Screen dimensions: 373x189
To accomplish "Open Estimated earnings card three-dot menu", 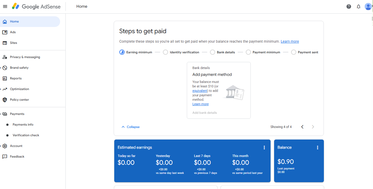I will click(264, 148).
